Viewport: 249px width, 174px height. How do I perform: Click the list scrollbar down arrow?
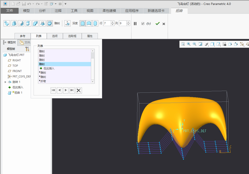tap(92, 82)
